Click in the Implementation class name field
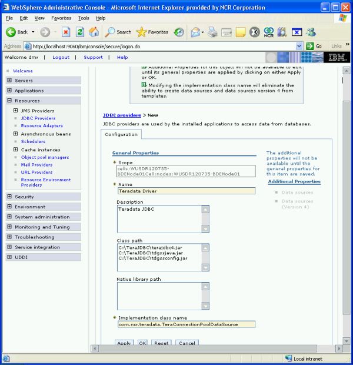This screenshot has width=353, height=365. (187, 324)
